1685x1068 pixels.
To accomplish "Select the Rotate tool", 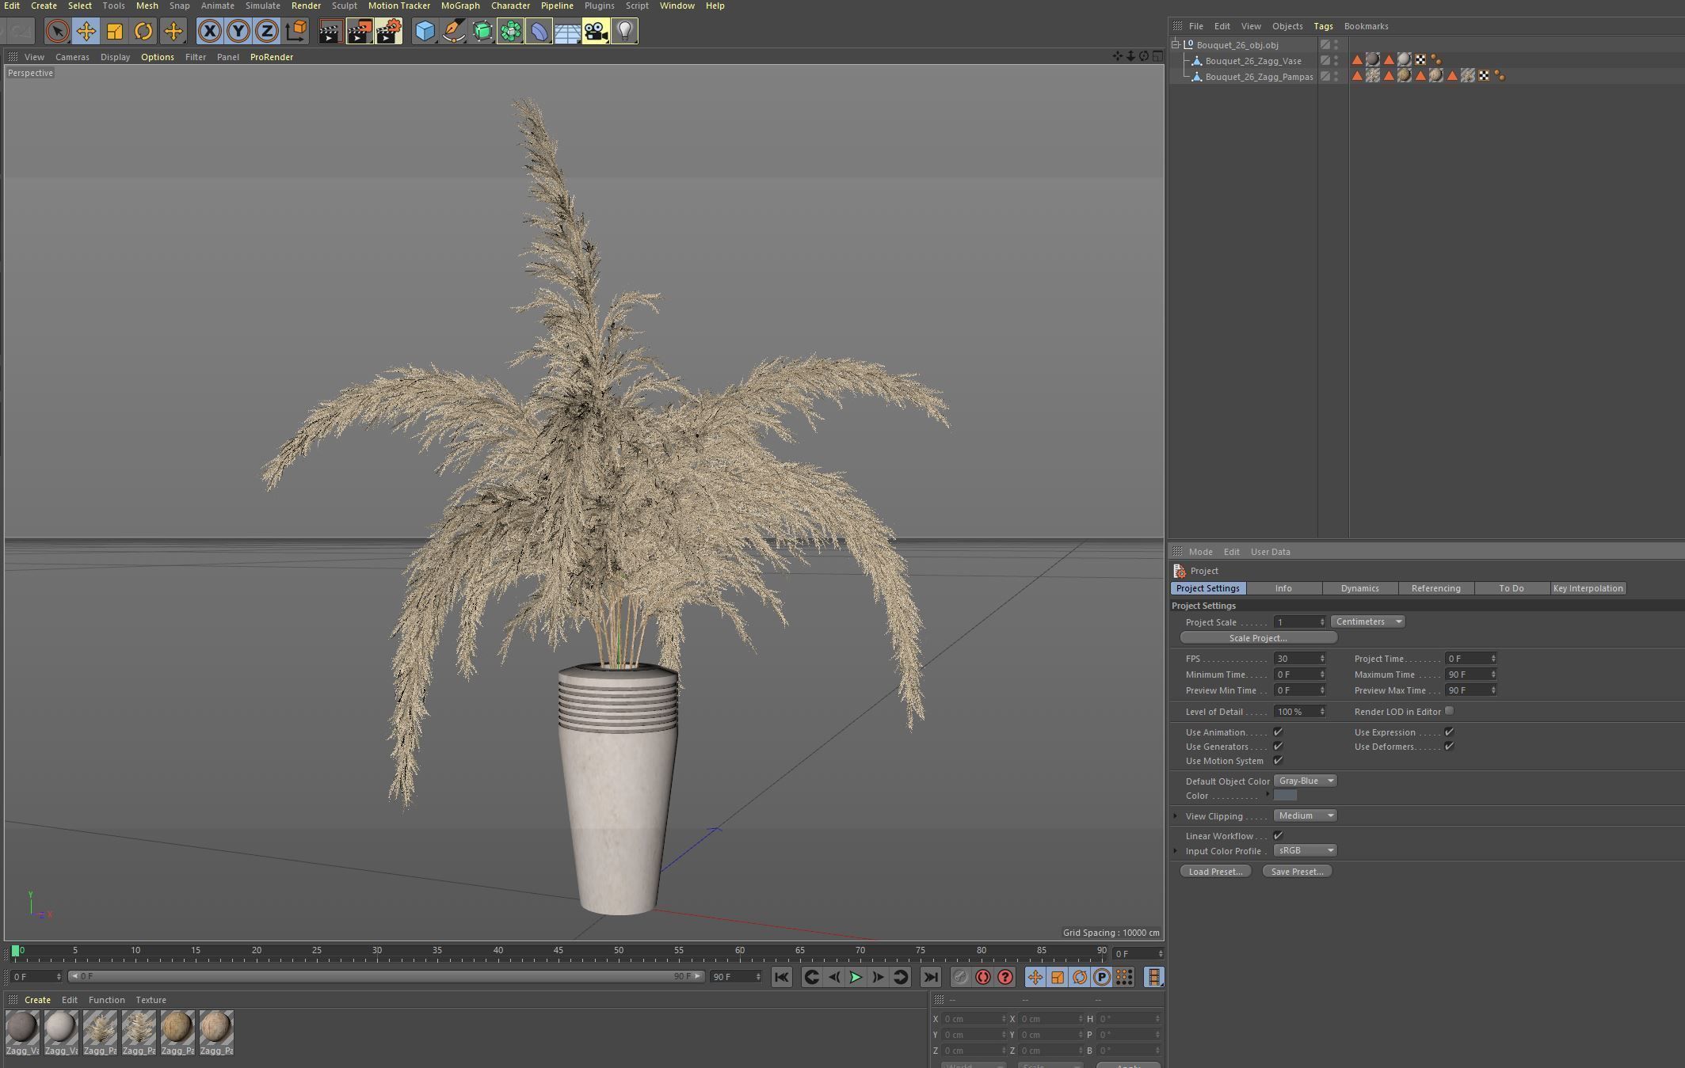I will coord(143,31).
